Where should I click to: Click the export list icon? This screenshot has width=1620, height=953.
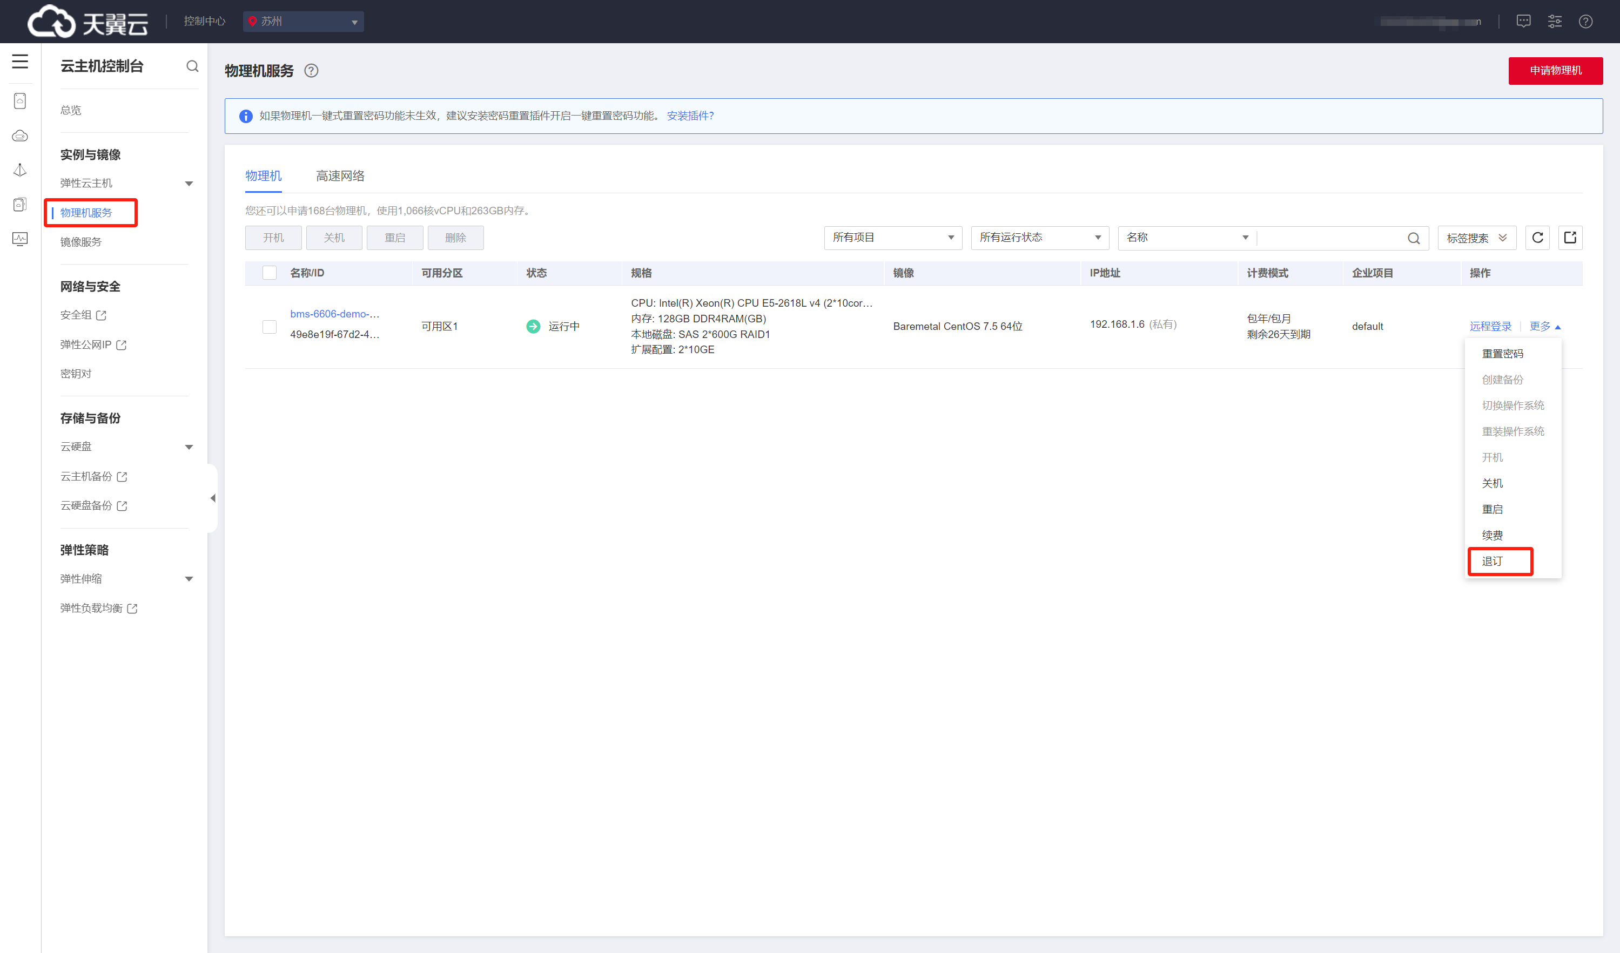click(1570, 238)
